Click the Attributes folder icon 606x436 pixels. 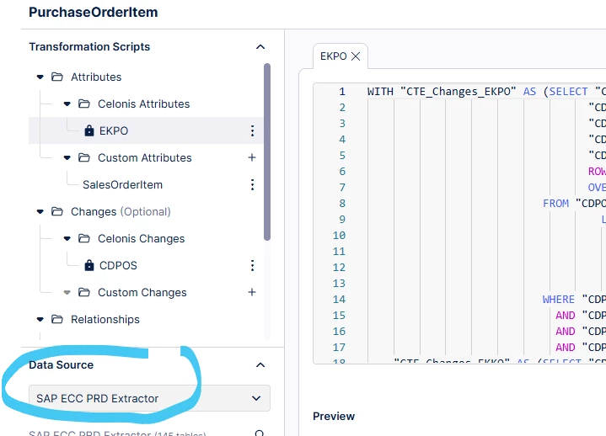pos(57,77)
